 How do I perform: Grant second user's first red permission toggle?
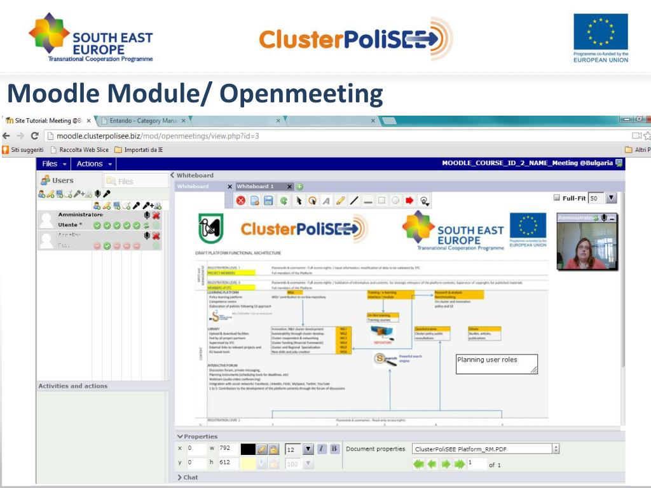tap(97, 246)
